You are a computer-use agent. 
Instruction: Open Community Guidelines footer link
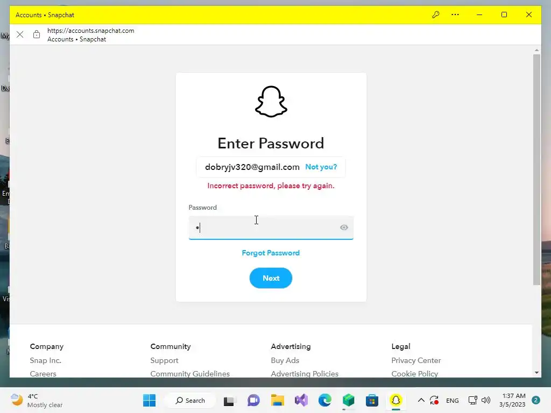[x=190, y=374]
